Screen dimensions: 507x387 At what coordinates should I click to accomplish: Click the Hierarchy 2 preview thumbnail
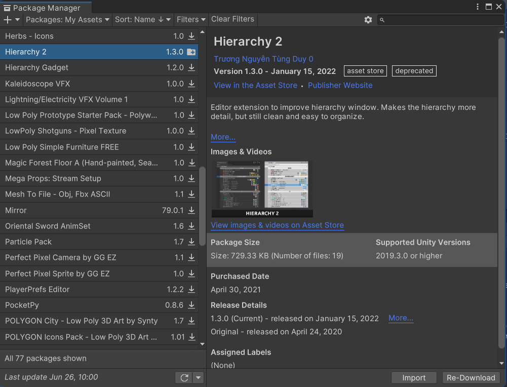262,189
